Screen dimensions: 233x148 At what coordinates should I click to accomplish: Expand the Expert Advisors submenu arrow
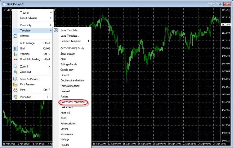(x=51, y=18)
